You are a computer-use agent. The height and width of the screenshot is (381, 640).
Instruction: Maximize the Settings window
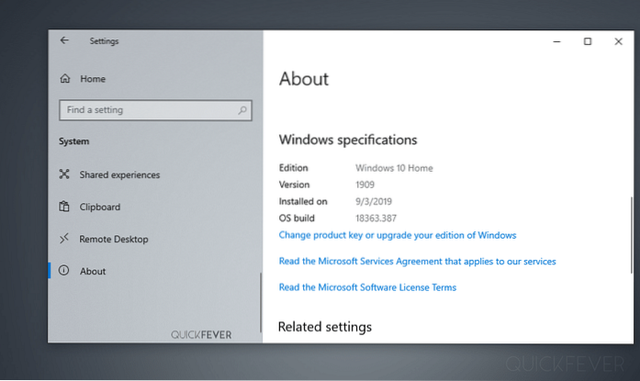coord(588,41)
